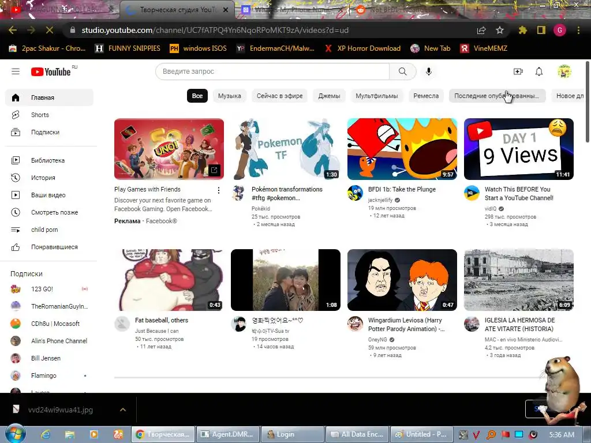Go to Главная in sidebar
The height and width of the screenshot is (443, 591).
coord(50,97)
